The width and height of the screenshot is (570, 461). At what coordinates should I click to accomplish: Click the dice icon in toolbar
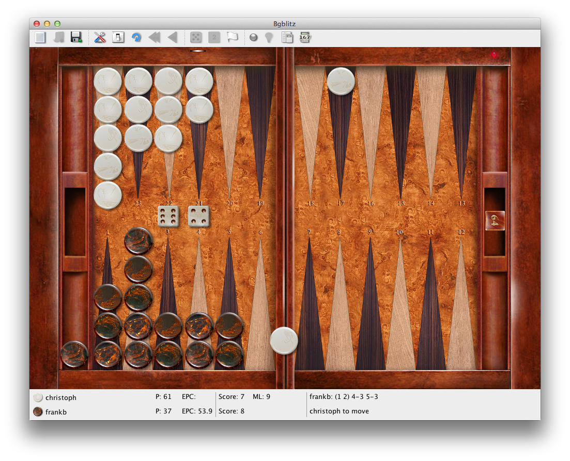[196, 37]
